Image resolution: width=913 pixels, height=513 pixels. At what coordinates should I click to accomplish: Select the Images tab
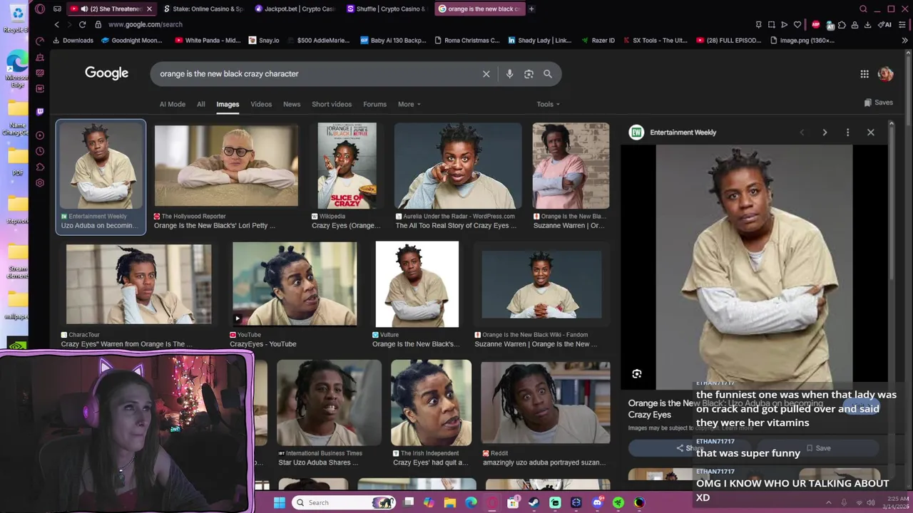pyautogui.click(x=228, y=104)
